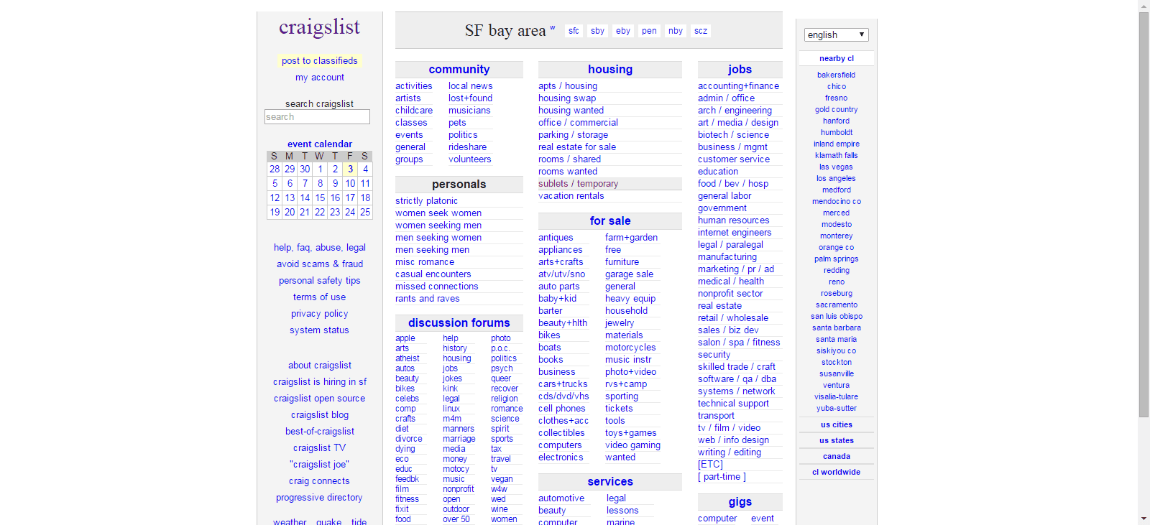Select the sby area tab

coord(597,31)
